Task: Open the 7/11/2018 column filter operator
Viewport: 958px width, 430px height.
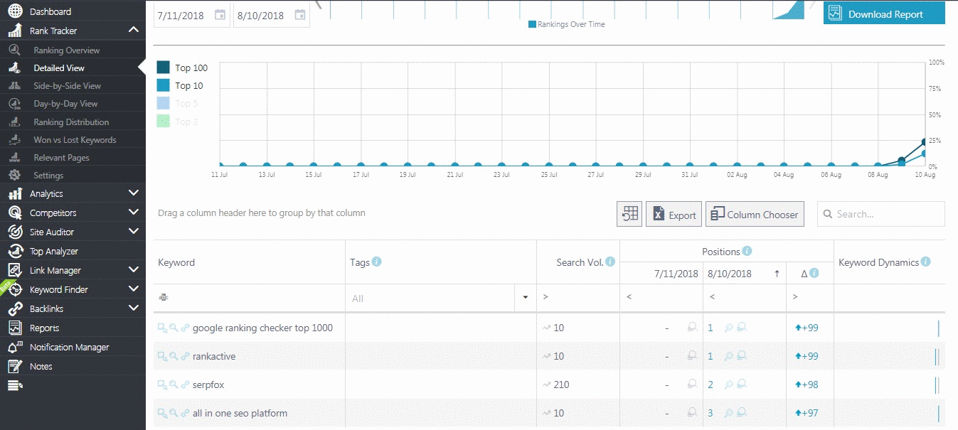Action: pyautogui.click(x=629, y=296)
